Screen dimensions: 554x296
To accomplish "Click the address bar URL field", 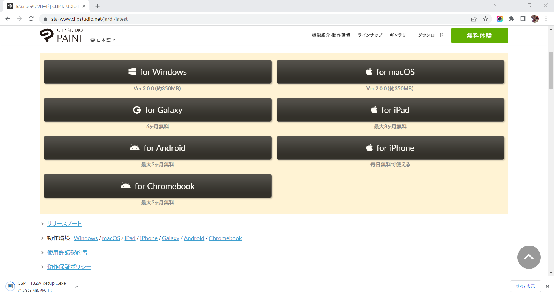I will click(231, 19).
